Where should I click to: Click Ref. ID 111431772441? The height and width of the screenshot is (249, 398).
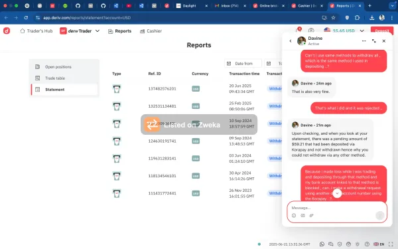[x=162, y=193]
